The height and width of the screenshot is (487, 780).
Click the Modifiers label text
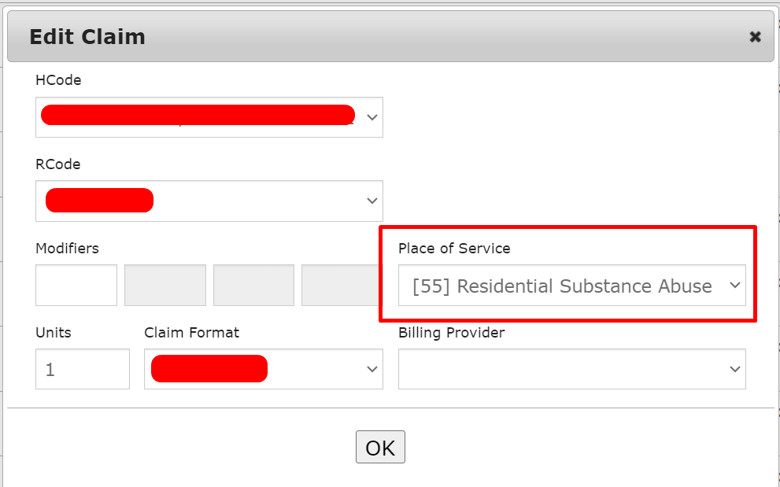pos(68,249)
